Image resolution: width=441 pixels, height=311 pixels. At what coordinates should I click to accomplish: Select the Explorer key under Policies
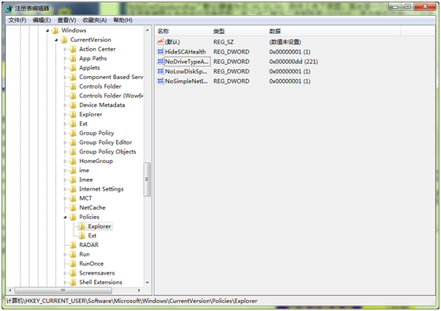coord(100,226)
